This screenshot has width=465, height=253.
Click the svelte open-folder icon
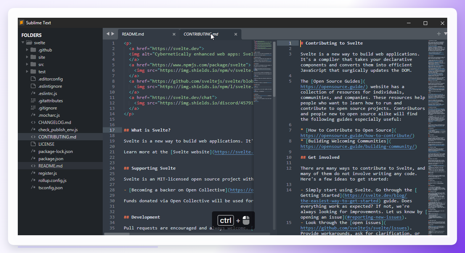pyautogui.click(x=29, y=42)
